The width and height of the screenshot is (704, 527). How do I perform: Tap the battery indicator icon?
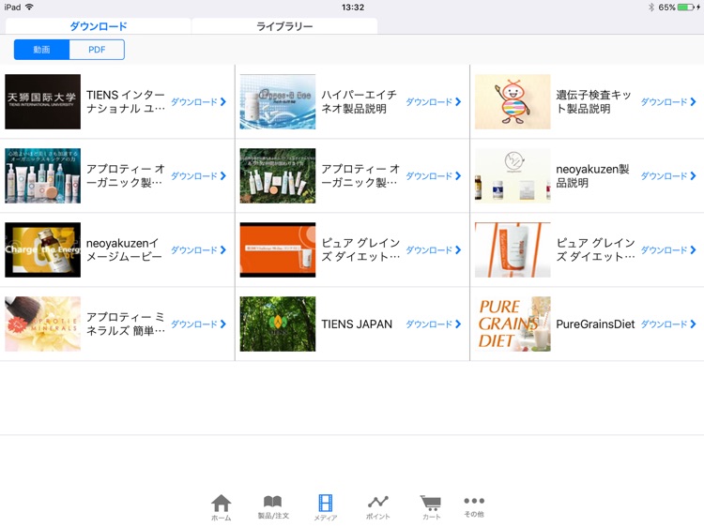(686, 8)
